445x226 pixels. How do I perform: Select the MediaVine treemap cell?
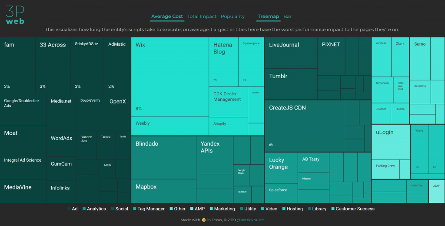click(x=23, y=191)
